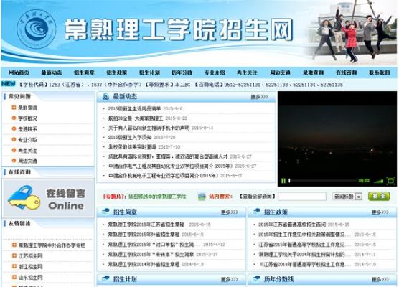399x287 pixels.
Task: Toggle fullscreen on the video player
Action: tap(390, 181)
